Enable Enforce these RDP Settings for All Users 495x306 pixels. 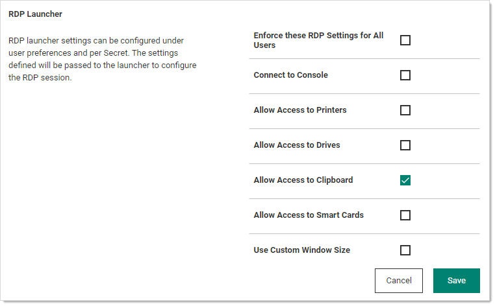[405, 40]
